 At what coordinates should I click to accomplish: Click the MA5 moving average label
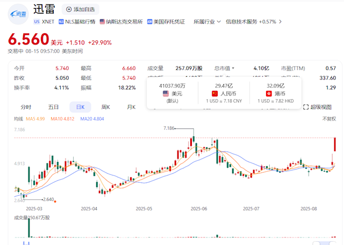tap(37, 118)
